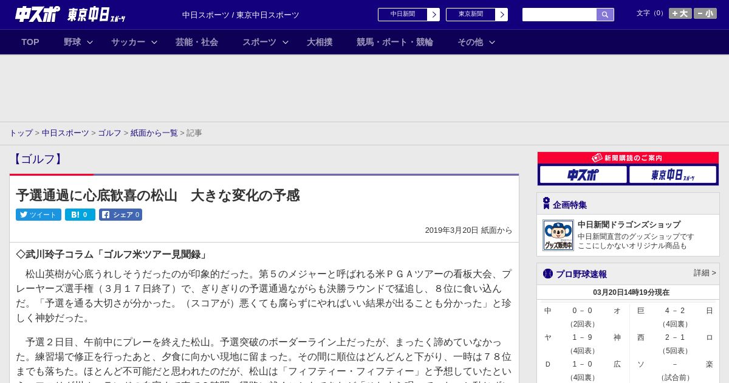Click score 1 − 0 for D vs 広
This screenshot has height=383, width=729.
pyautogui.click(x=582, y=364)
